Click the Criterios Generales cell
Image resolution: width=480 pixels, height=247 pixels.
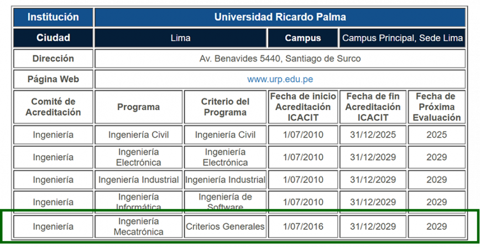(225, 227)
